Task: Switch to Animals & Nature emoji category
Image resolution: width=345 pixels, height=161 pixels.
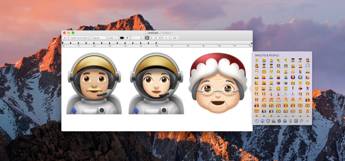Action: (268, 121)
